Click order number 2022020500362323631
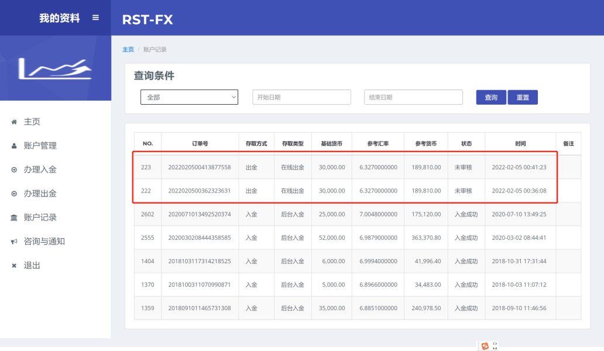 tap(200, 191)
